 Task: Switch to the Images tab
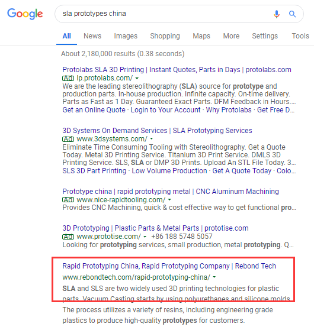[126, 36]
